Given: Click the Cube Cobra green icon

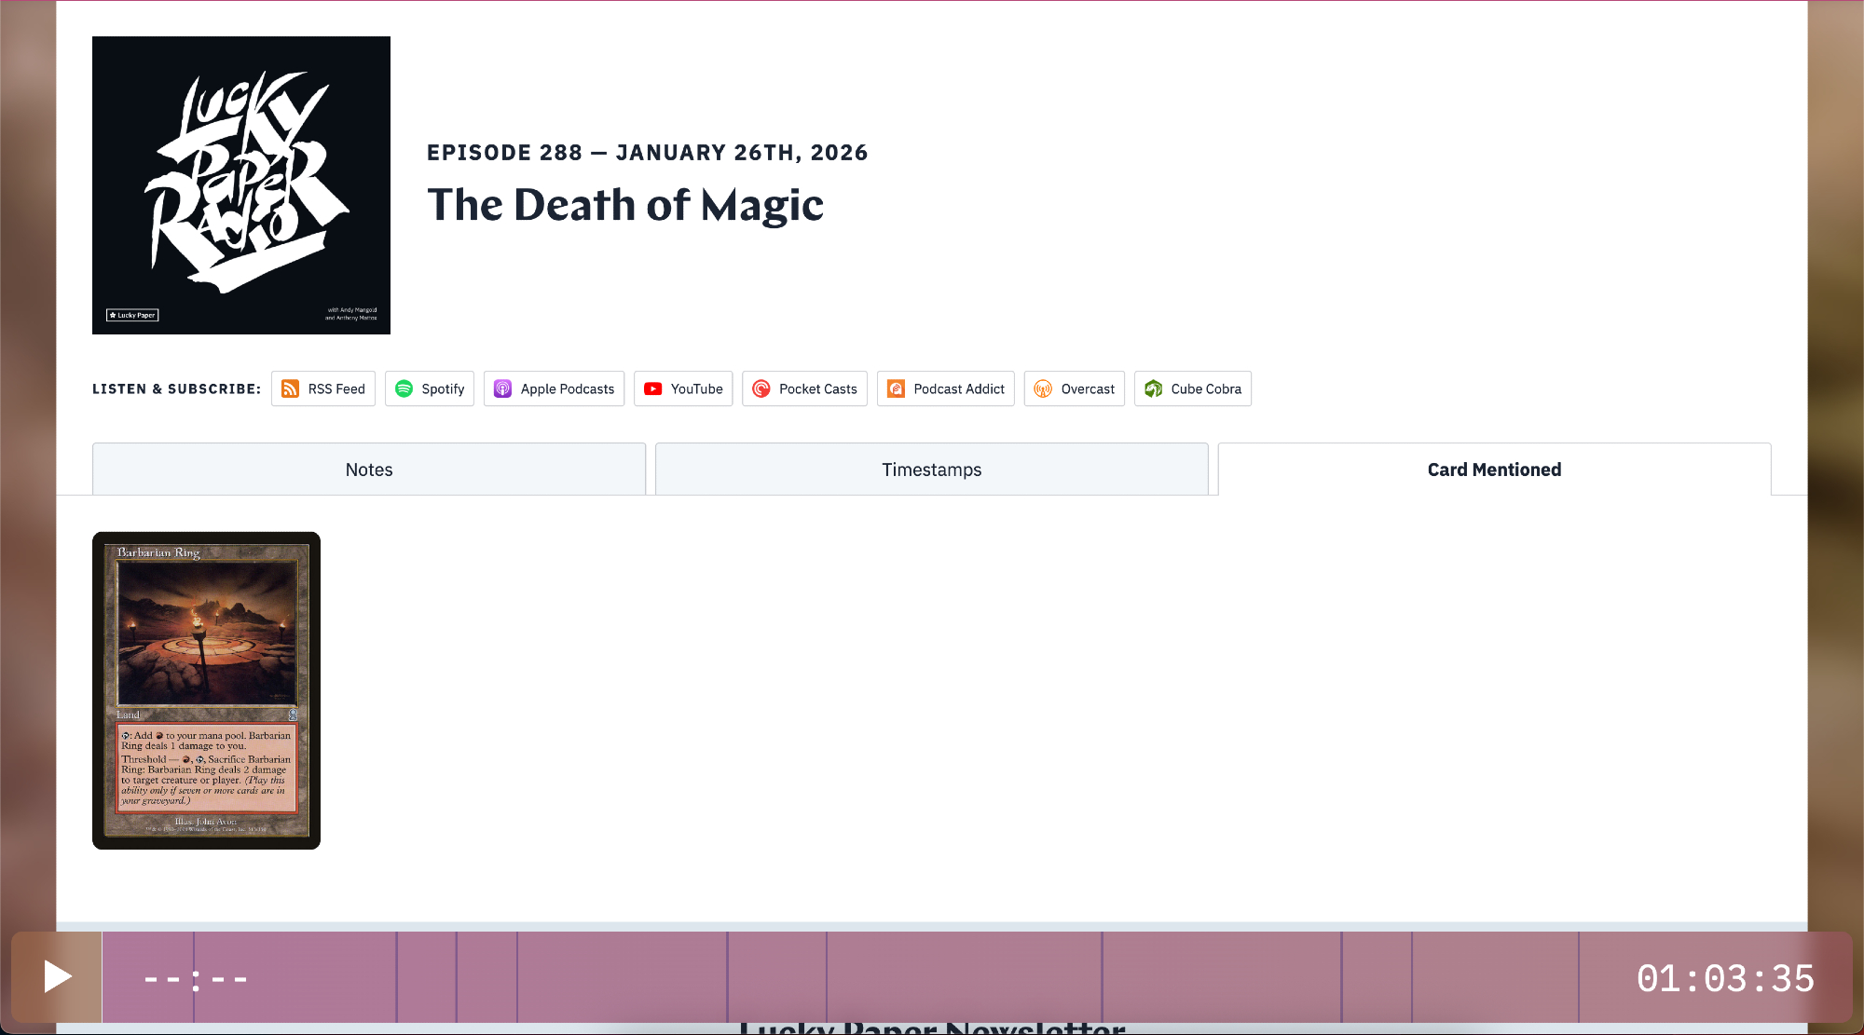Looking at the screenshot, I should pyautogui.click(x=1154, y=388).
